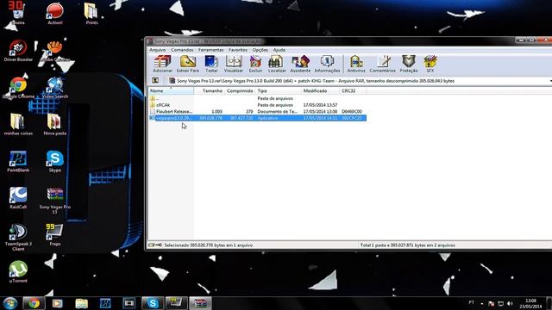This screenshot has height=310, width=552.
Task: Click the archive path address field
Action: click(359, 81)
